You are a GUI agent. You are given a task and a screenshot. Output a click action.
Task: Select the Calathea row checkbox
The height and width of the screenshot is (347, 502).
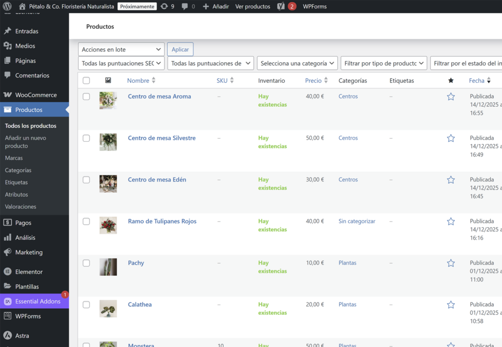(x=86, y=304)
